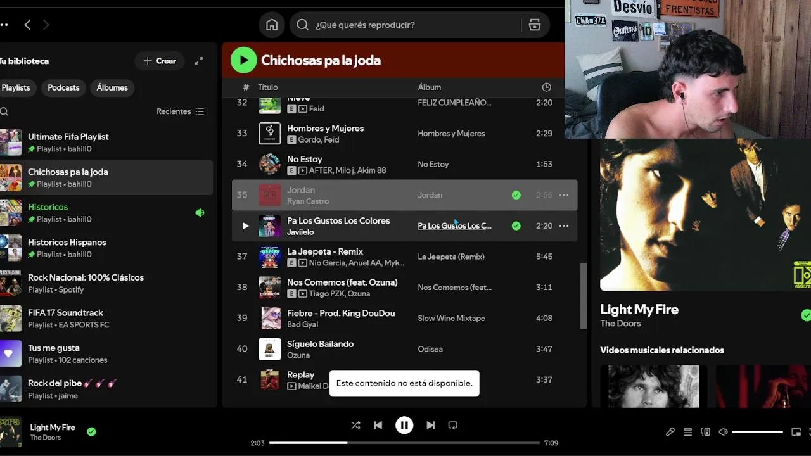The height and width of the screenshot is (456, 811).
Task: Open Ryan Castro artist link
Action: click(308, 201)
